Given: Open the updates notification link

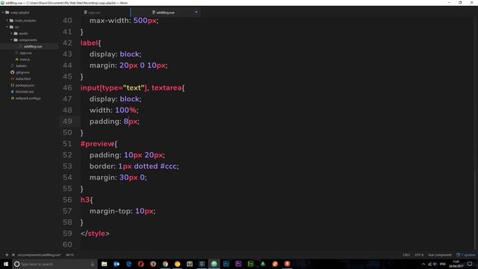Looking at the screenshot, I should (x=466, y=255).
